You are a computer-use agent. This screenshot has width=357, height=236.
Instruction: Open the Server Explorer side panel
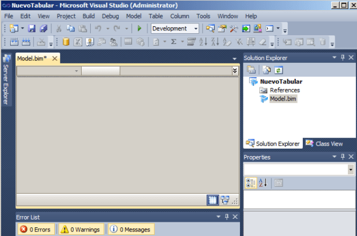(6, 80)
